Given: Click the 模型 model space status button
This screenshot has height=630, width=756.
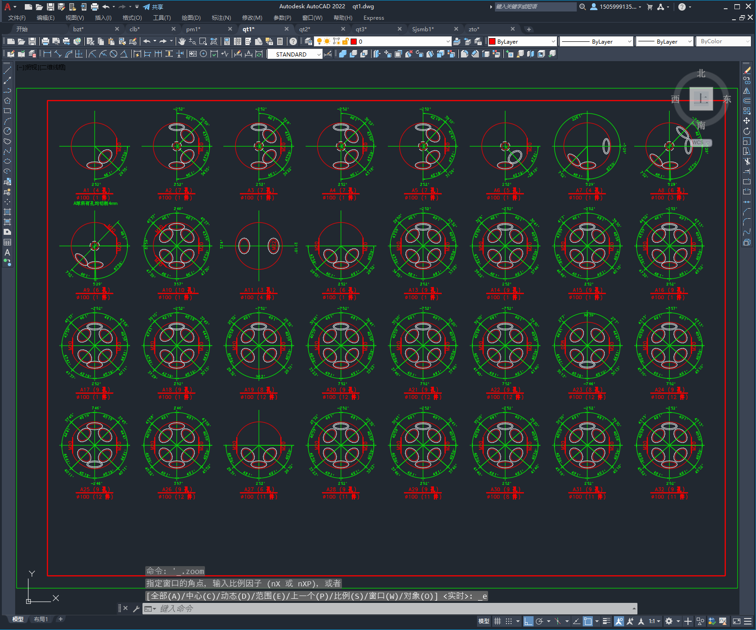Looking at the screenshot, I should [x=484, y=621].
